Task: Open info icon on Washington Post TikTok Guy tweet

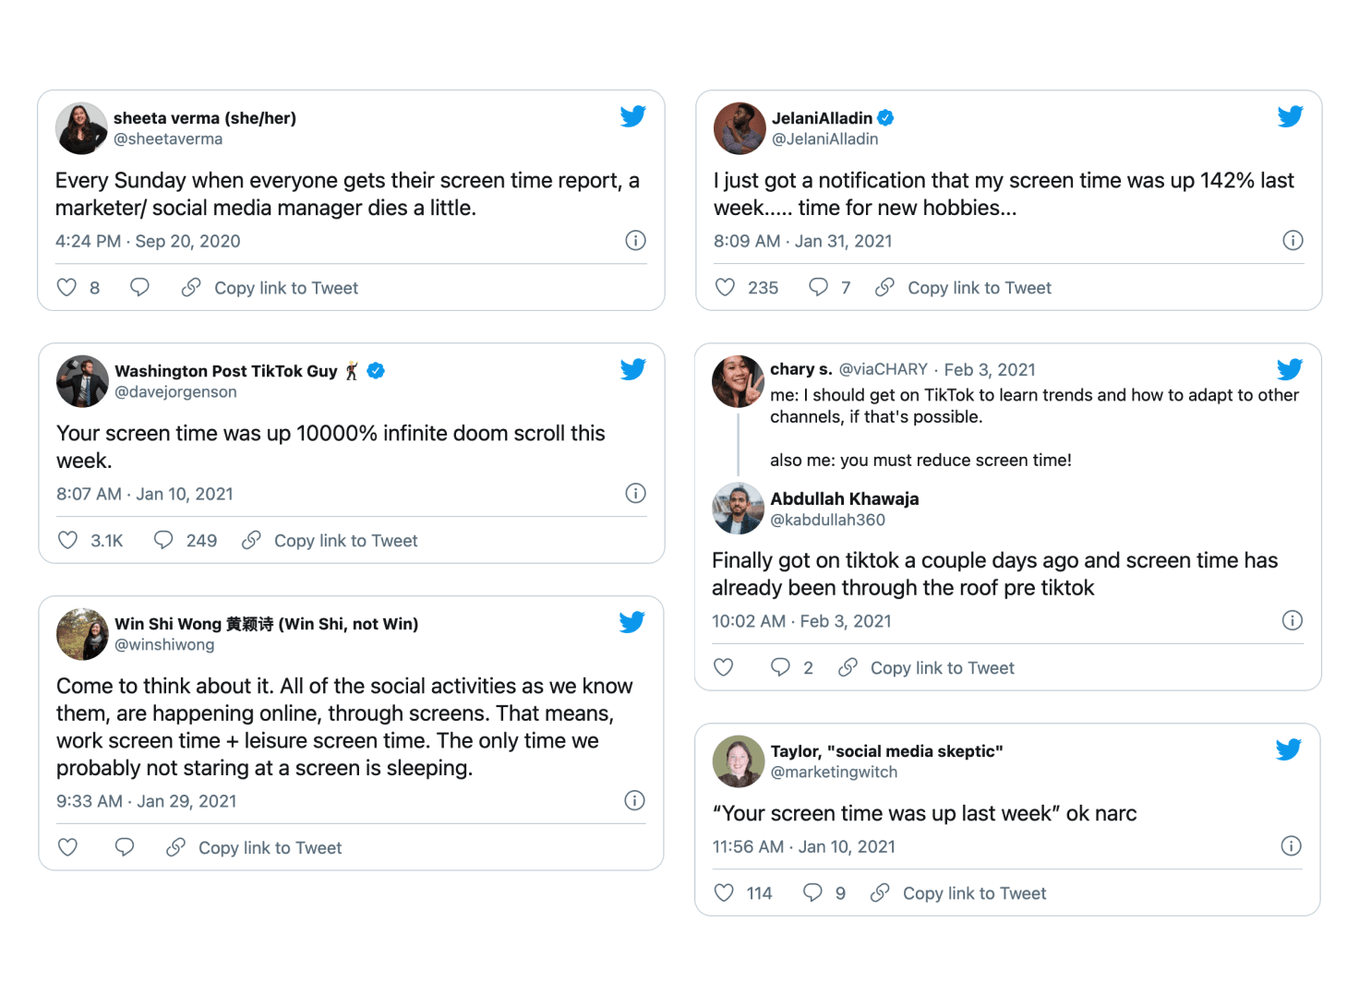Action: (x=635, y=493)
